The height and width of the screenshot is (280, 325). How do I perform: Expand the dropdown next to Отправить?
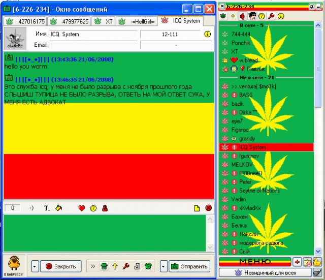[x=164, y=266]
